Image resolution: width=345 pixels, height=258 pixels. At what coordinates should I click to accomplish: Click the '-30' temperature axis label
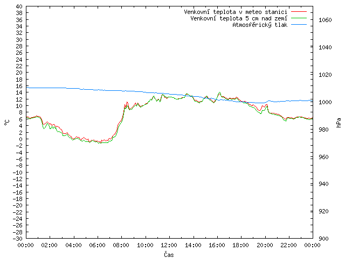pyautogui.click(x=18, y=239)
